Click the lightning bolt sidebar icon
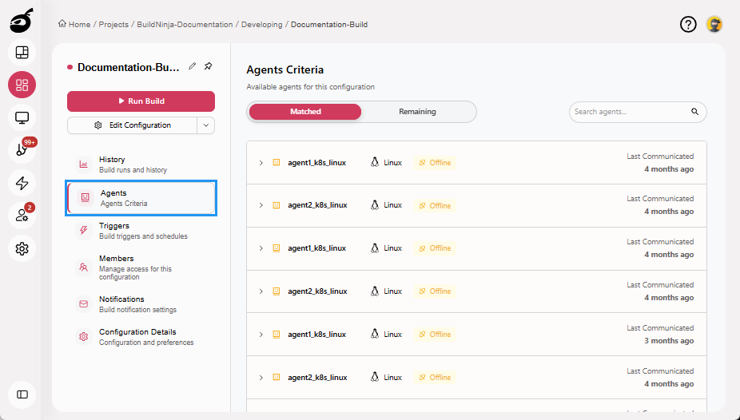 point(22,183)
